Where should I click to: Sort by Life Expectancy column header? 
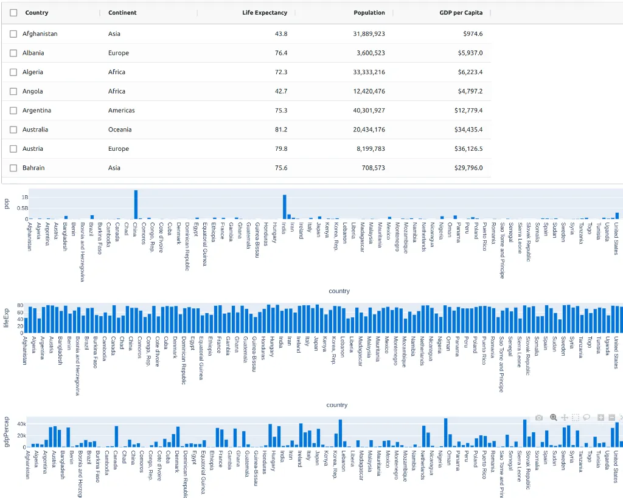264,13
